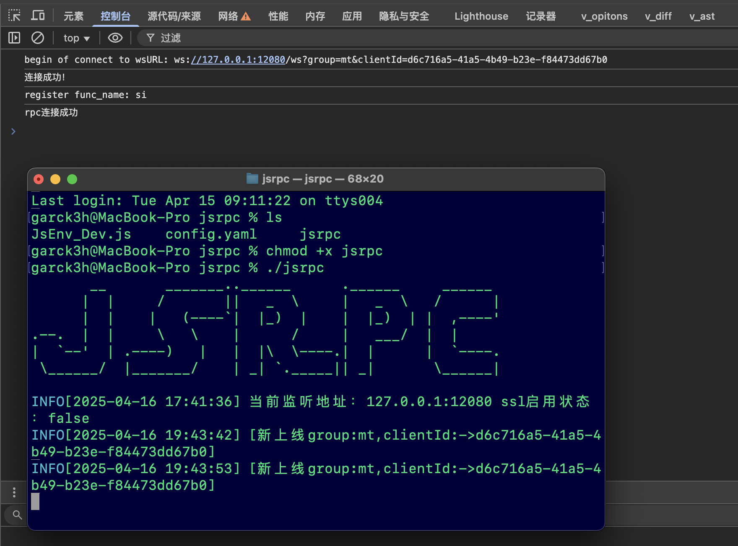Select the 内存 tab
The height and width of the screenshot is (546, 738).
click(x=315, y=16)
